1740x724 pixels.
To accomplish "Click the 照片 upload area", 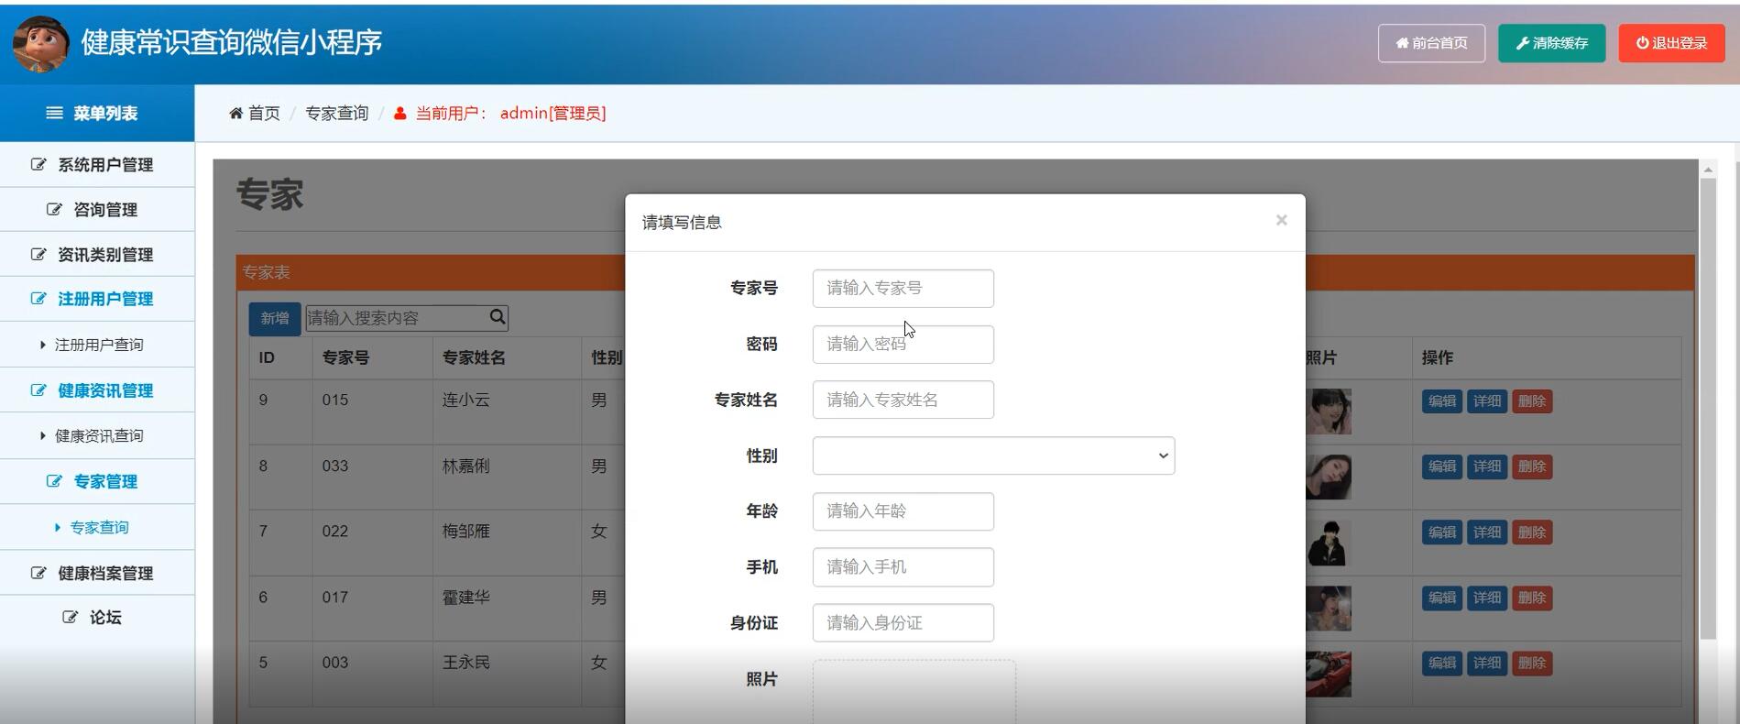I will (914, 692).
